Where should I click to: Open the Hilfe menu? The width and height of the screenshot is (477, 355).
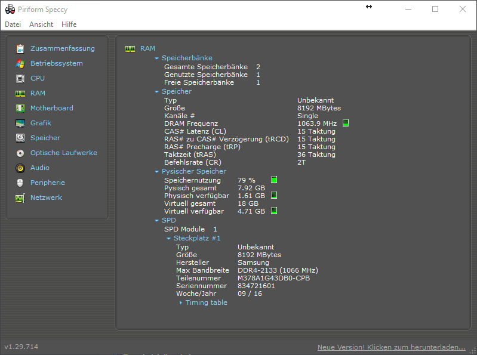point(69,24)
